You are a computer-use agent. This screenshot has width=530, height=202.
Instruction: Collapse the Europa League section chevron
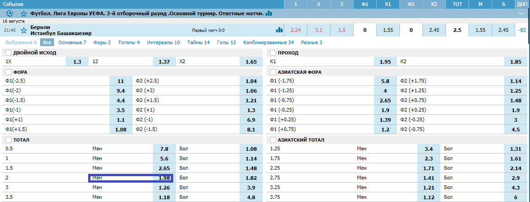[x=521, y=13]
